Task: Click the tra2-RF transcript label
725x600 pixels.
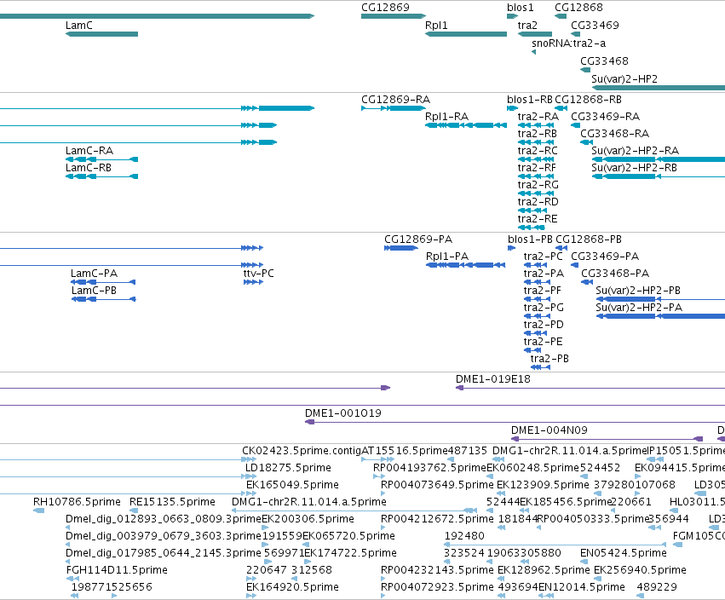Action: pyautogui.click(x=537, y=167)
